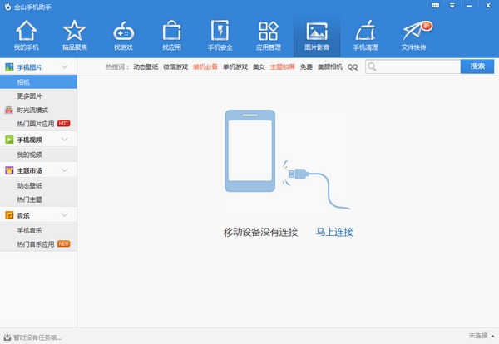
Task: Minimize the window
Action: (469, 6)
